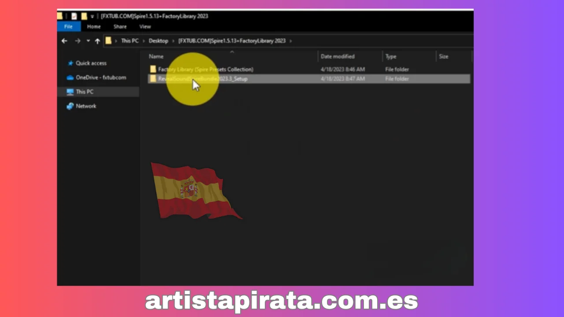Click New folder quick access icon
The image size is (564, 317).
(84, 16)
